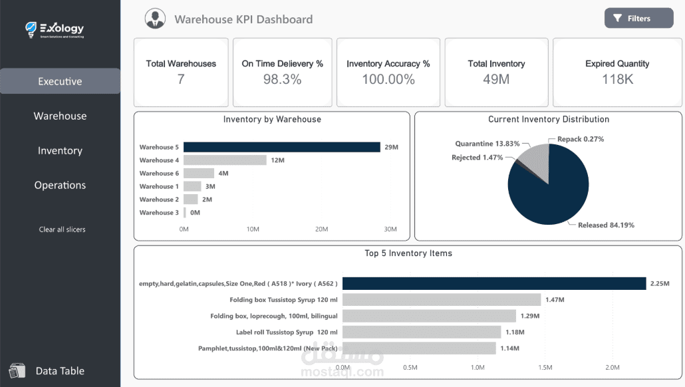
Task: Clear all slicers
Action: (x=62, y=229)
